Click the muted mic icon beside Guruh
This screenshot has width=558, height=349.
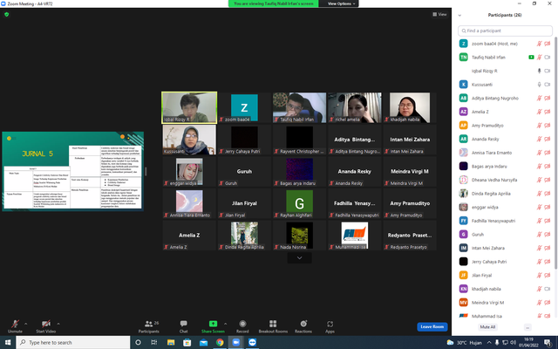tap(539, 235)
